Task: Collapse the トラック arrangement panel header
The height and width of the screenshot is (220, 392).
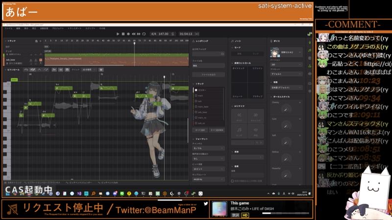Action: point(6,41)
